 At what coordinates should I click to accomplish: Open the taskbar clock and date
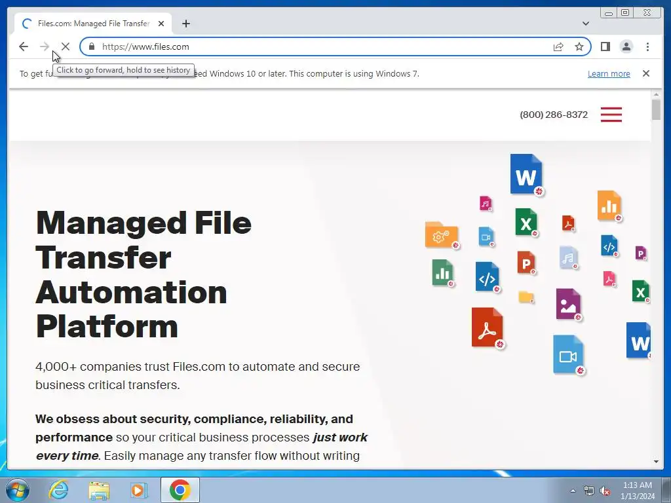(x=638, y=491)
